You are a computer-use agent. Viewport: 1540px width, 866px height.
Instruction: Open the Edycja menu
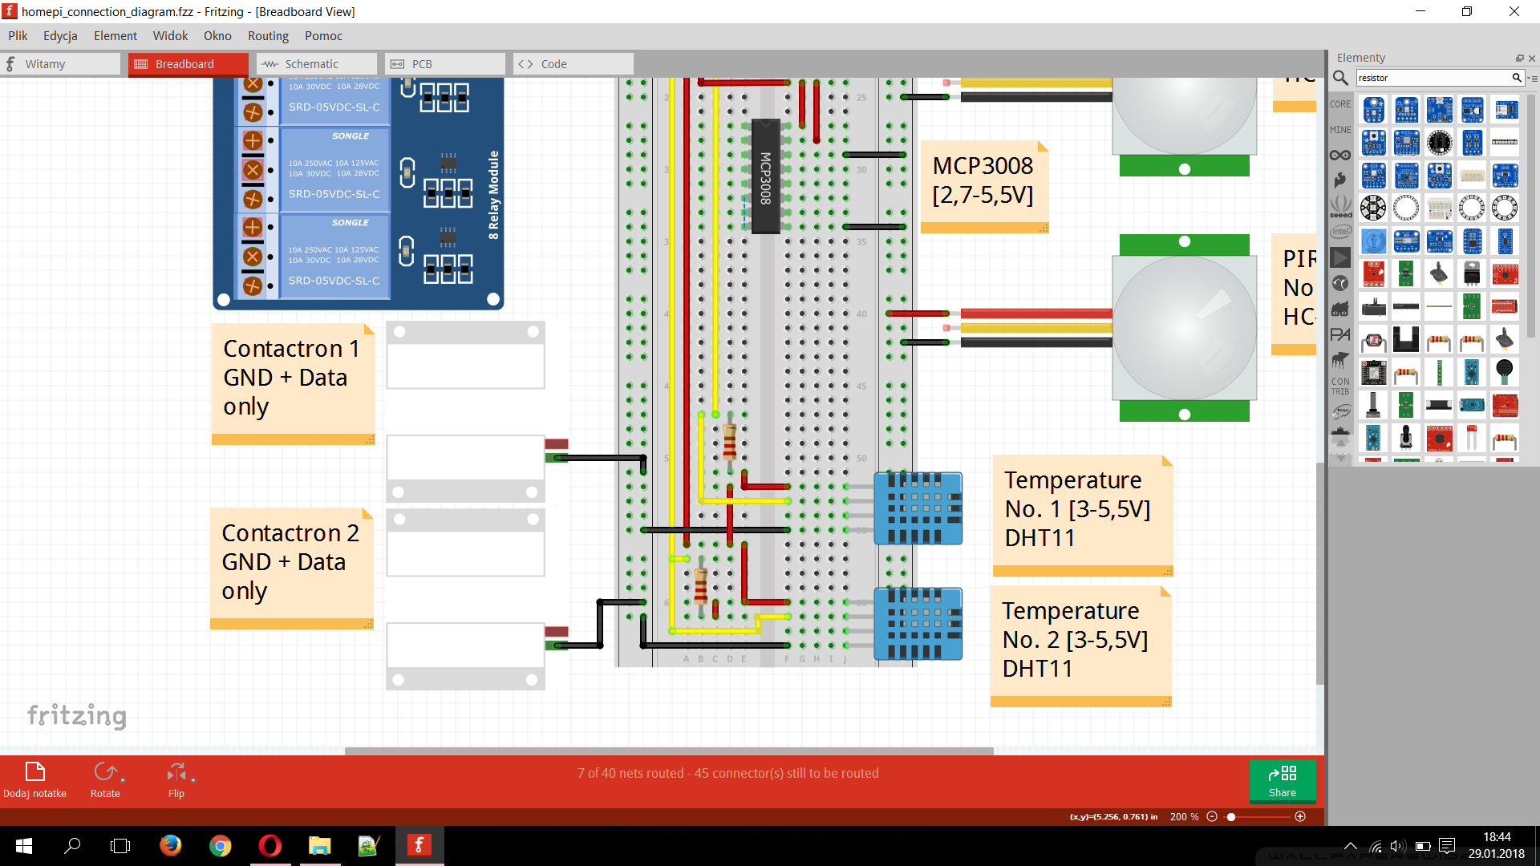pos(60,36)
